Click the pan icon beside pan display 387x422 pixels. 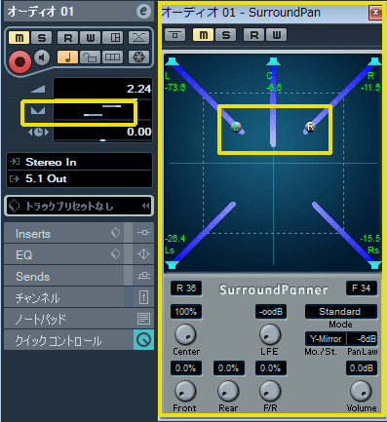(x=38, y=111)
